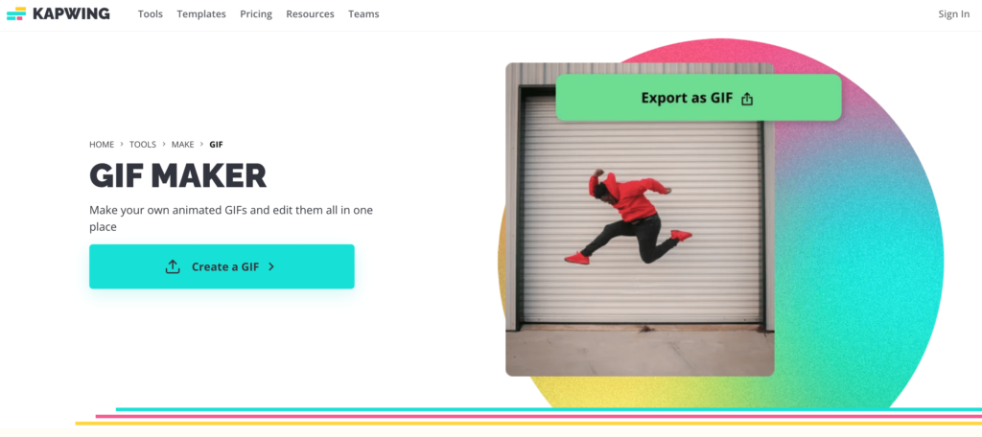
Task: Open the Templates menu item
Action: tap(201, 14)
